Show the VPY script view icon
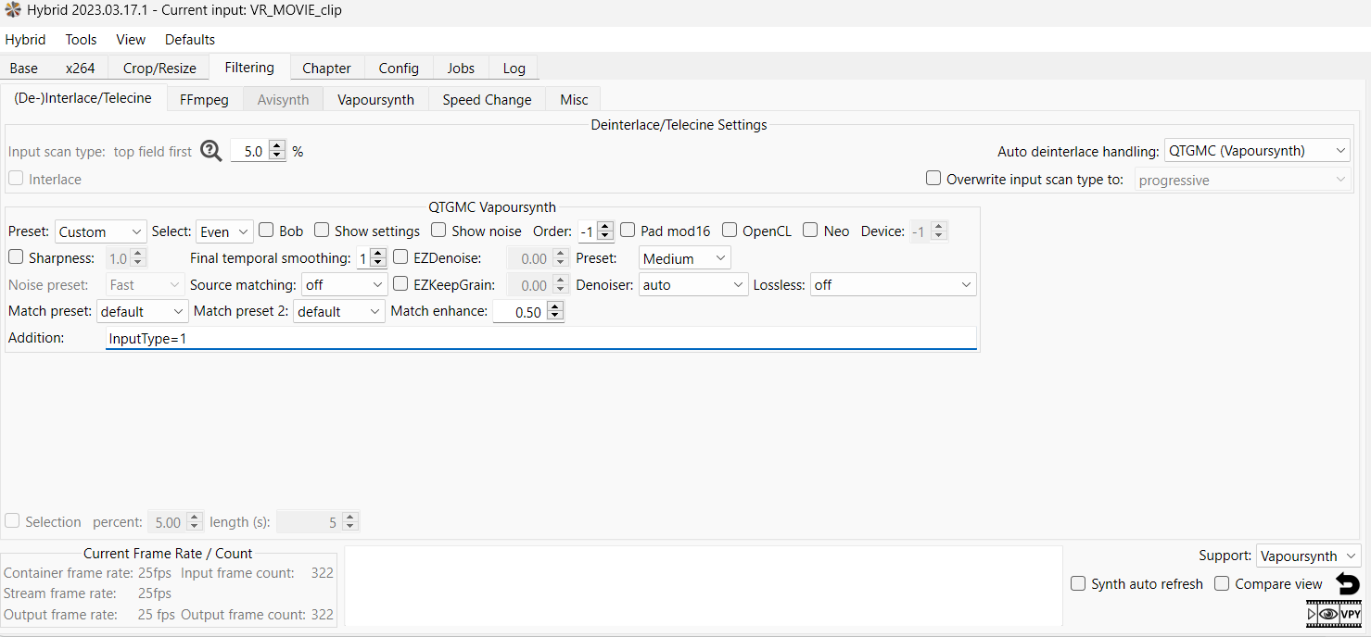This screenshot has height=637, width=1371. [1351, 614]
